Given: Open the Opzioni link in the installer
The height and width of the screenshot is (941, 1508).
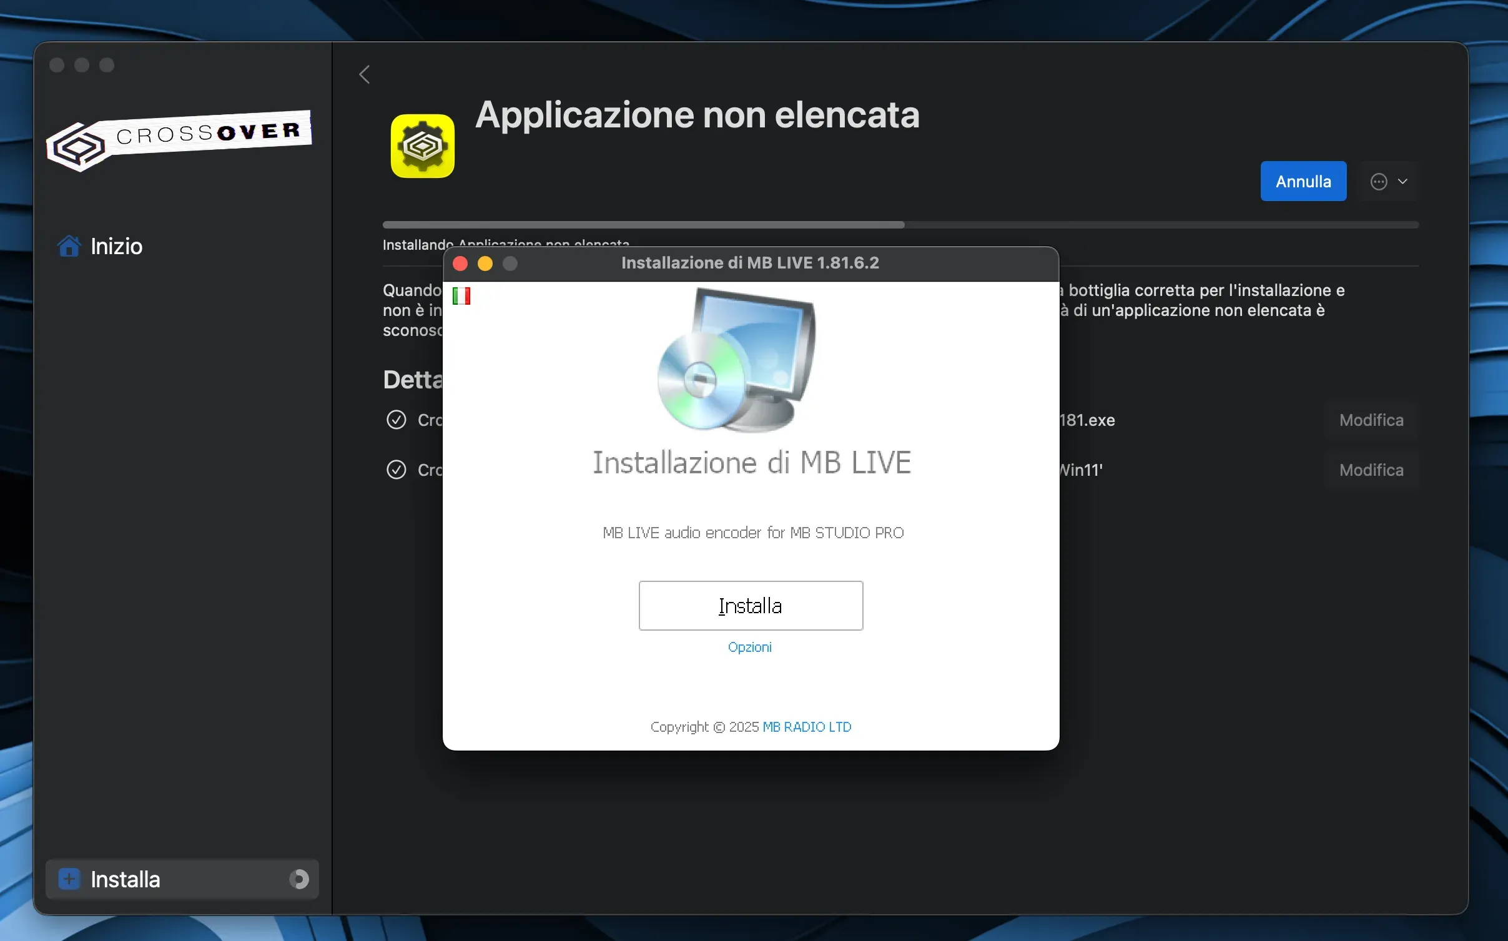Looking at the screenshot, I should click(x=749, y=647).
